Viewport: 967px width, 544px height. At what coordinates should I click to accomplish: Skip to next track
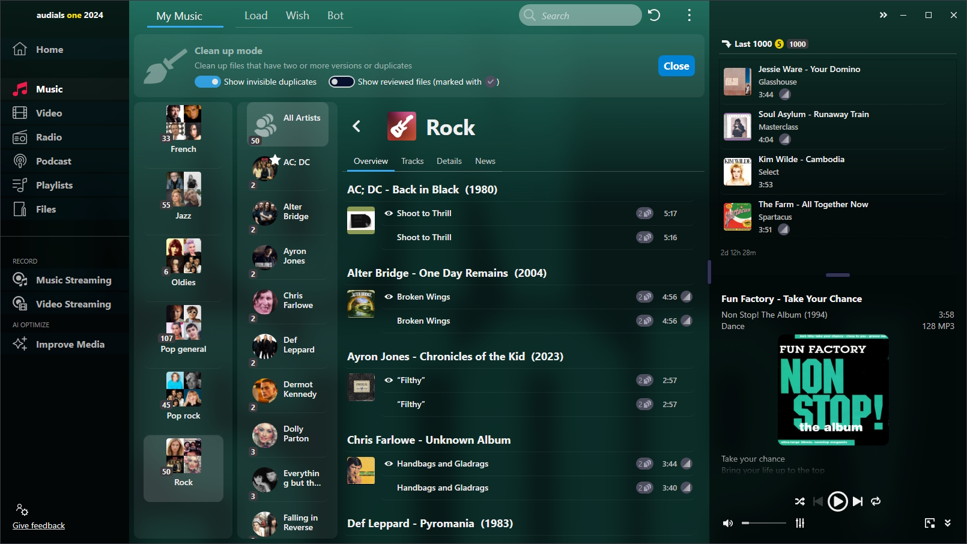click(x=858, y=501)
